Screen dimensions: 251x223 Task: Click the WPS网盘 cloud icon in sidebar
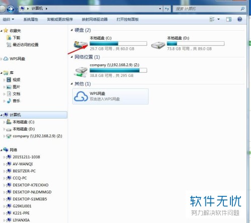tap(6, 59)
